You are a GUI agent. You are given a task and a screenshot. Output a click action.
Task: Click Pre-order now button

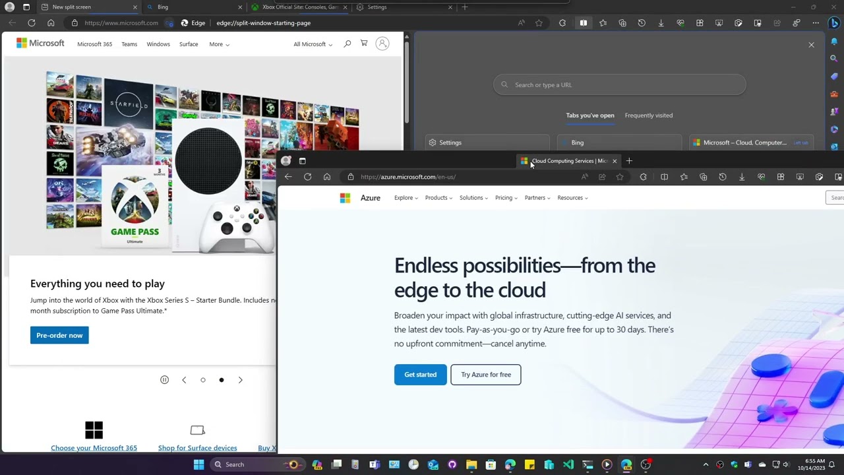tap(59, 335)
